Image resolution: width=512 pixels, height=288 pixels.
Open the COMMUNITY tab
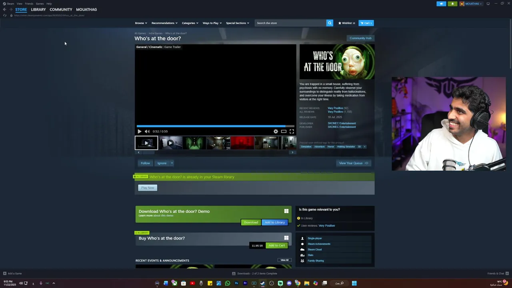pyautogui.click(x=61, y=10)
